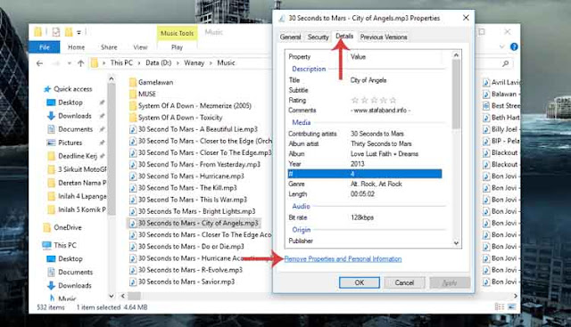Select OneDrive in the navigation pane
571x327 pixels.
[68, 228]
